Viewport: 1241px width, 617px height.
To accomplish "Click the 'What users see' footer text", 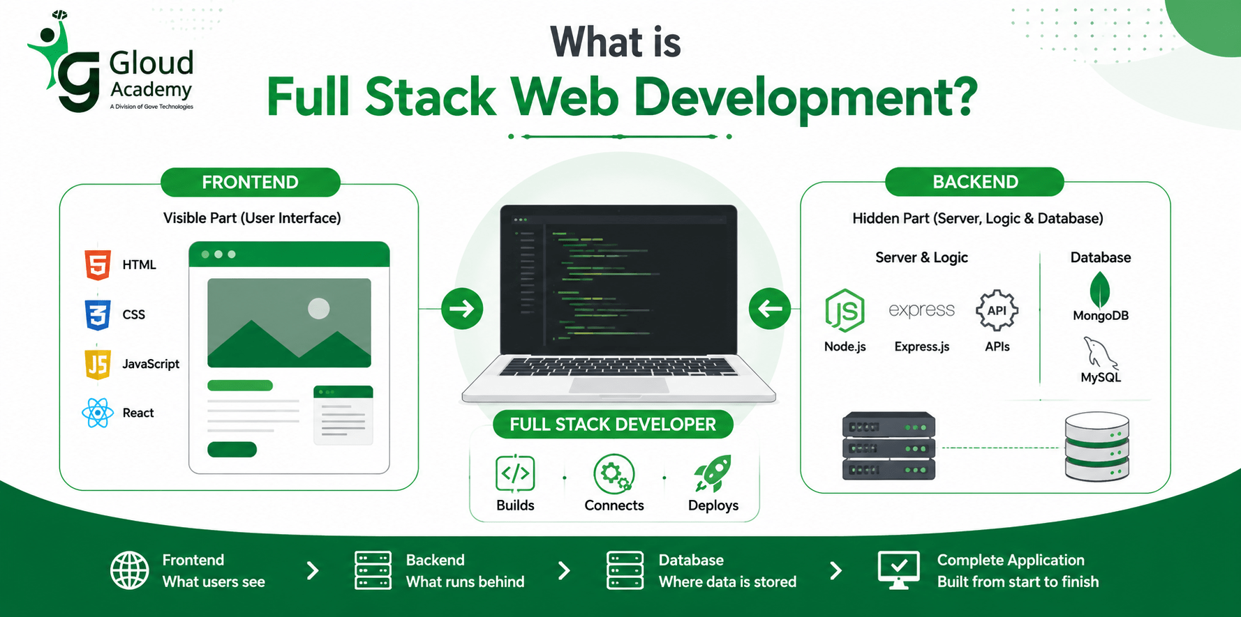I will [x=214, y=581].
